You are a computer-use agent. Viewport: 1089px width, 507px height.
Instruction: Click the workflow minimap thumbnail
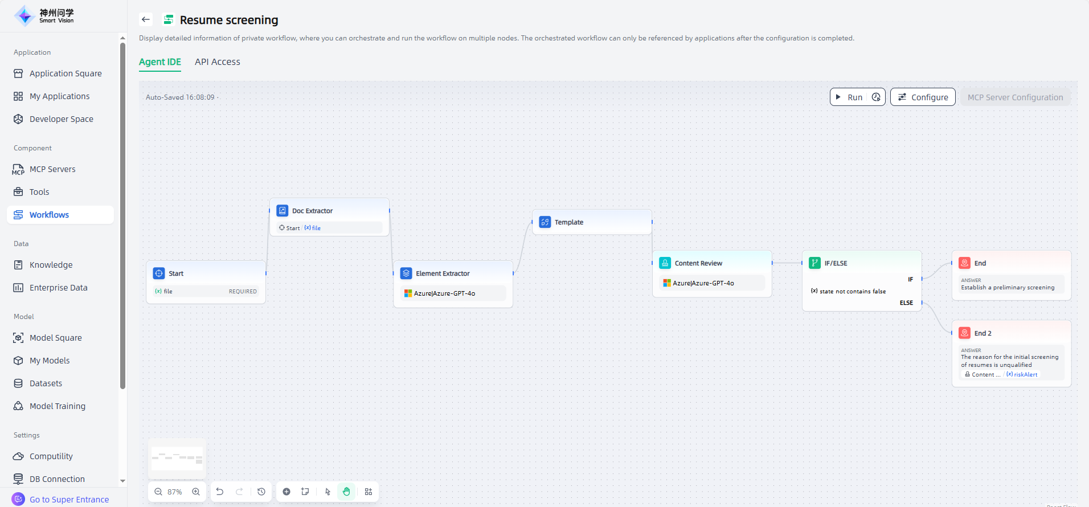point(177,458)
